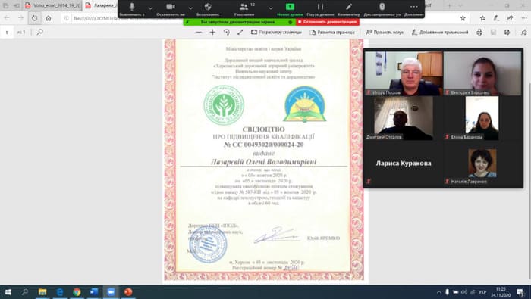Screen dimensions: 531x299
Task: Click Read aloud in the PDF toolbar
Action: (x=385, y=32)
